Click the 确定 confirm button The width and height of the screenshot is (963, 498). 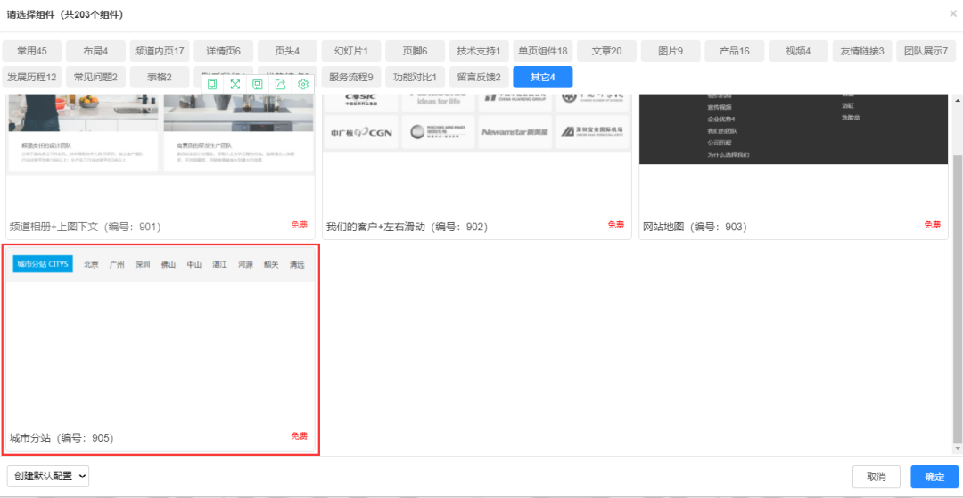coord(934,477)
